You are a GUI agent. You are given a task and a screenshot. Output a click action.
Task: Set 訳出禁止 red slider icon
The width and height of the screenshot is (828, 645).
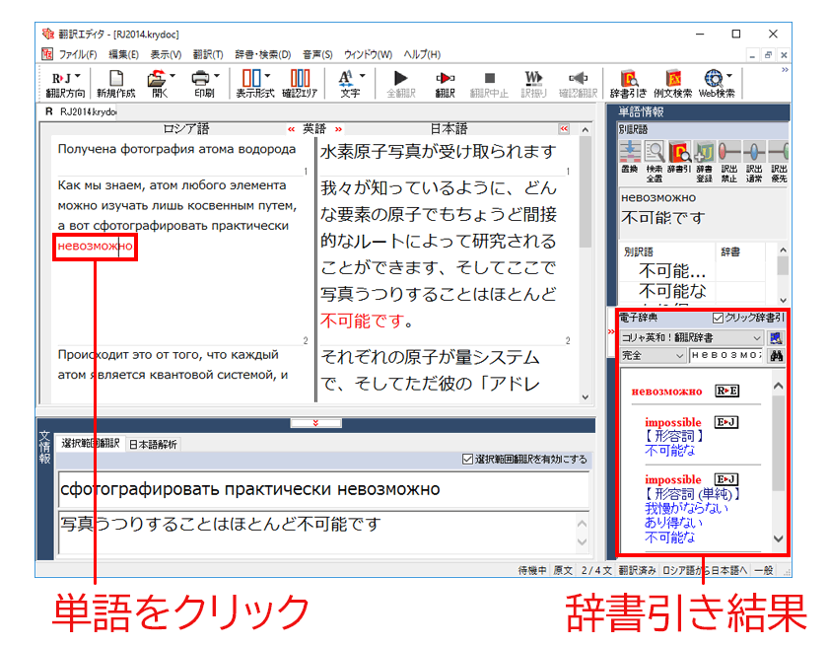click(x=729, y=152)
